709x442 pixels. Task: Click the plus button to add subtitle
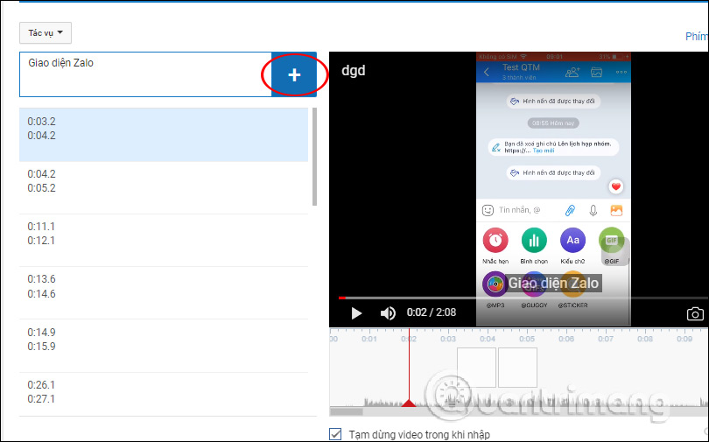pos(294,74)
